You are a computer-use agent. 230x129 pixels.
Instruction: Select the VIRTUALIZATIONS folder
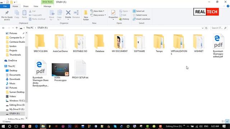pyautogui.click(x=179, y=44)
